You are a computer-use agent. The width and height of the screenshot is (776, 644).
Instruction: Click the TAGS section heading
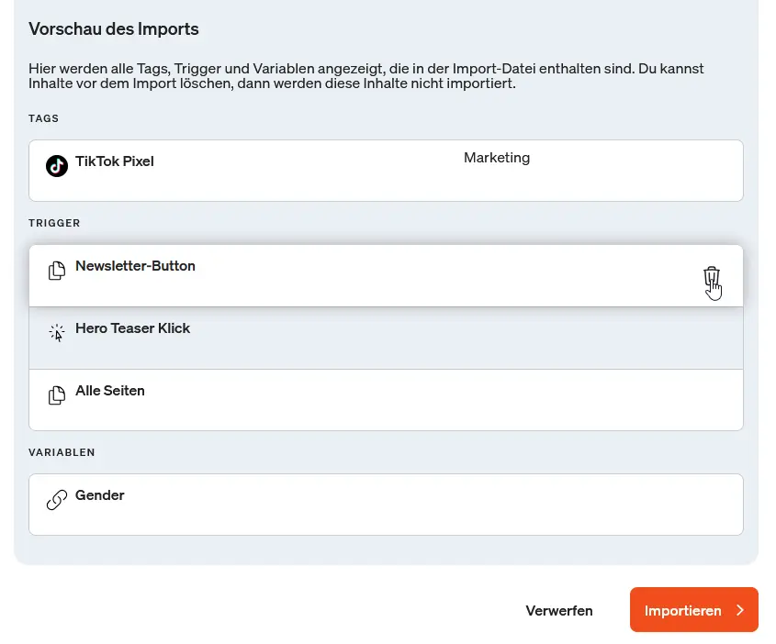43,118
